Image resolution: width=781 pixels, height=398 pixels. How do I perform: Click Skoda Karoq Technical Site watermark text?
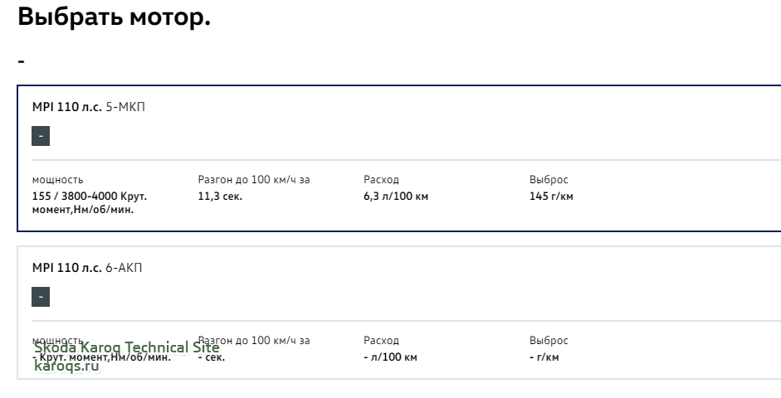pyautogui.click(x=126, y=347)
